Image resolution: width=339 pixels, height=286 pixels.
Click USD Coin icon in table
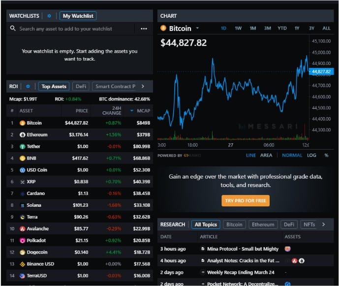coord(23,170)
